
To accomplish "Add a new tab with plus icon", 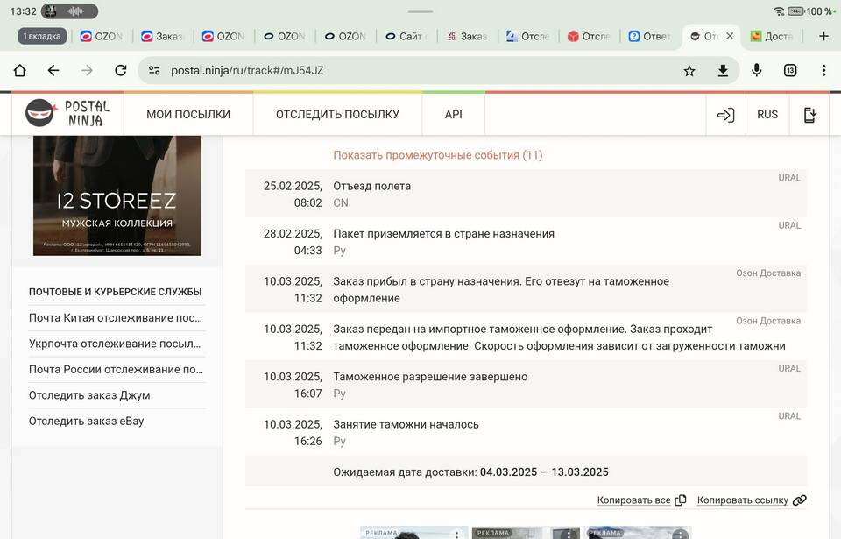I will 823,36.
